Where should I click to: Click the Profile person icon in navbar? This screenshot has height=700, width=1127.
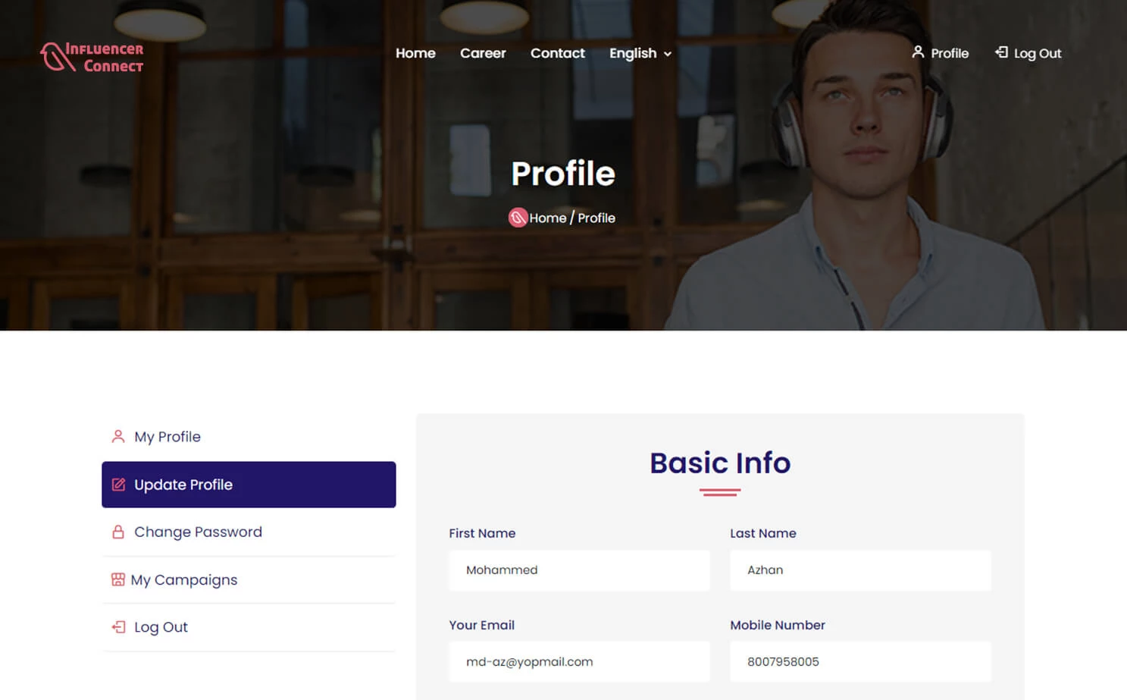[918, 53]
